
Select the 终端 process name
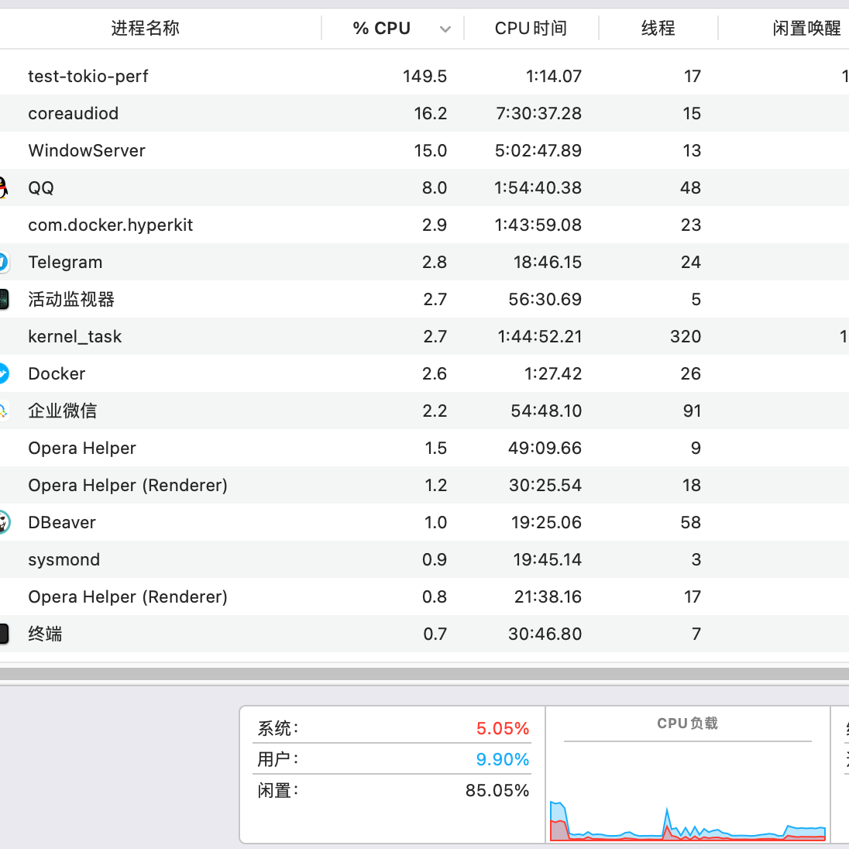tap(45, 634)
